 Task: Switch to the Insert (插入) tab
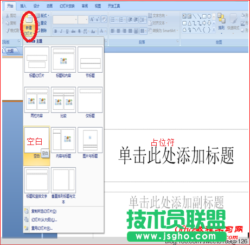coord(23,6)
